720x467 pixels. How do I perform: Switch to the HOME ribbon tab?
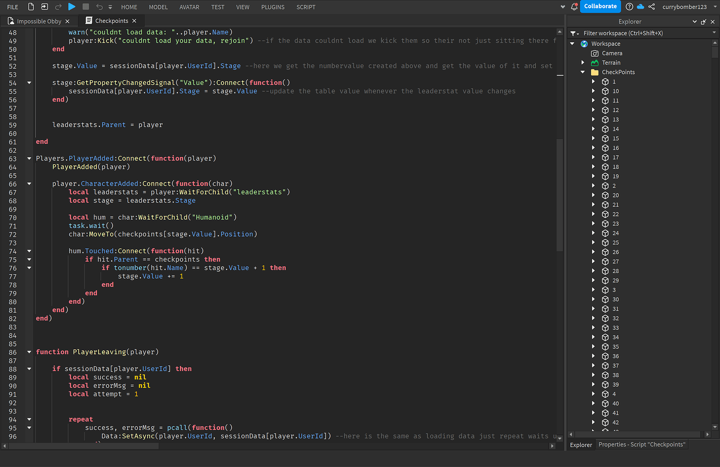[x=129, y=7]
